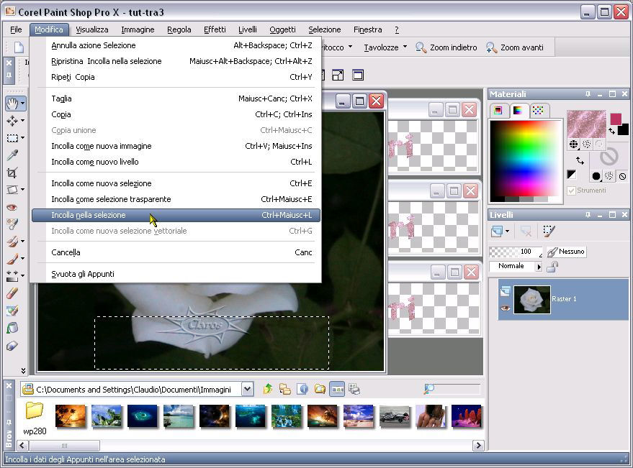Switch to the Swatches tab in Materiali
Screen dimensions: 633x468
538,110
